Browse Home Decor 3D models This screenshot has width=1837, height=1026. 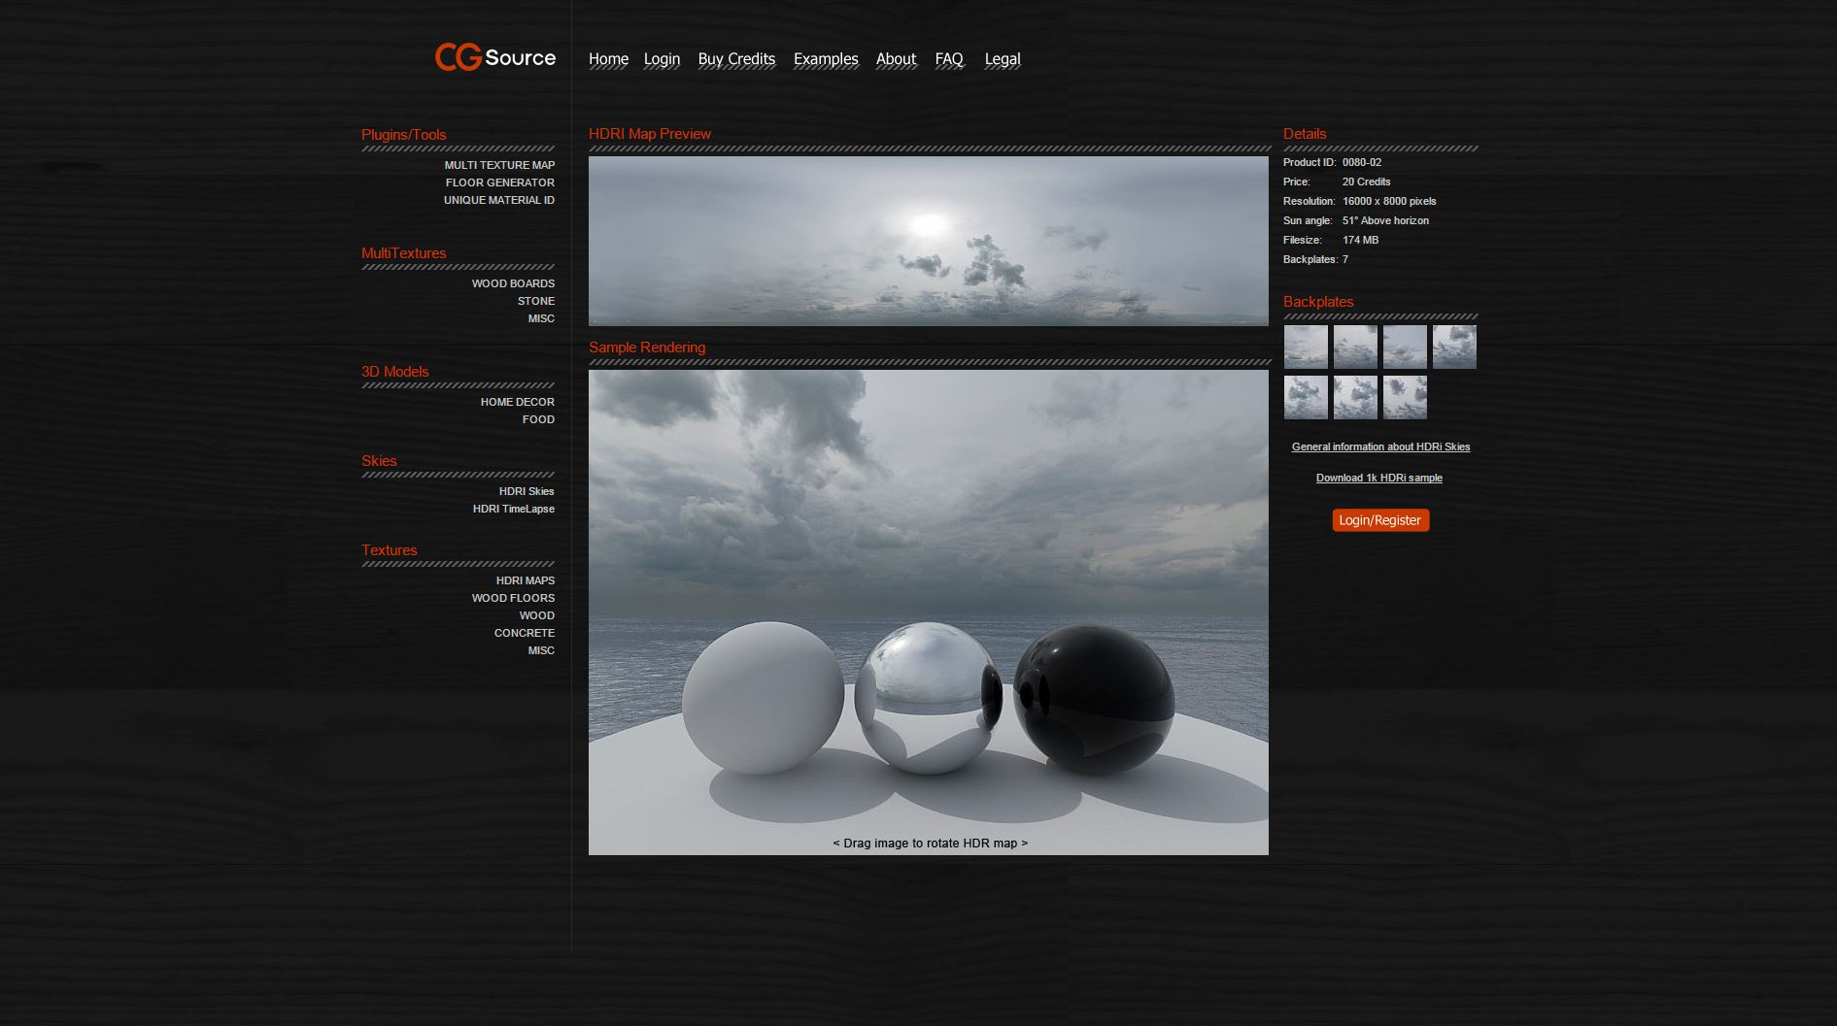click(x=517, y=402)
